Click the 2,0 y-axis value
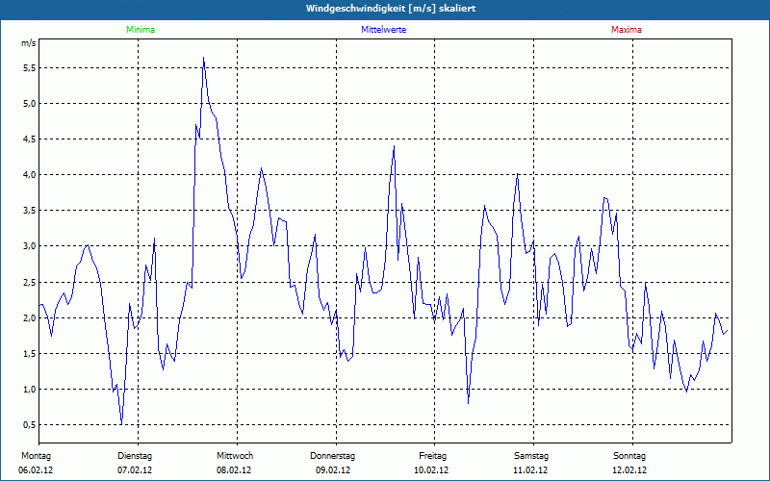Viewport: 770px width, 481px height. coord(29,318)
